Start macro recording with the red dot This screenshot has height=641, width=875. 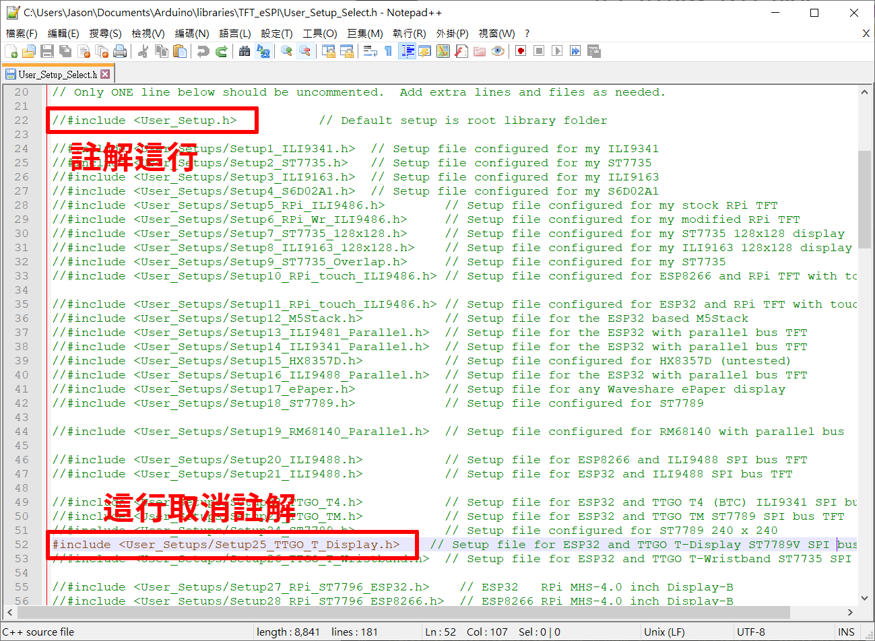521,51
